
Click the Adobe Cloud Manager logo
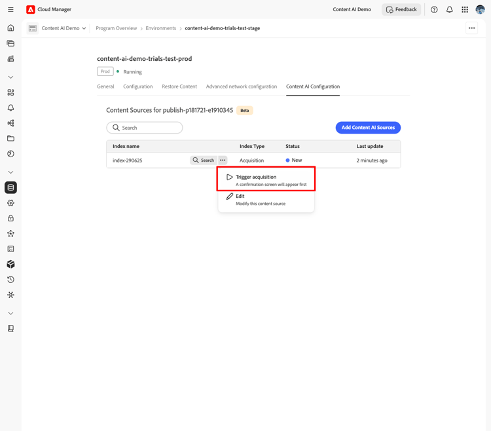(30, 10)
